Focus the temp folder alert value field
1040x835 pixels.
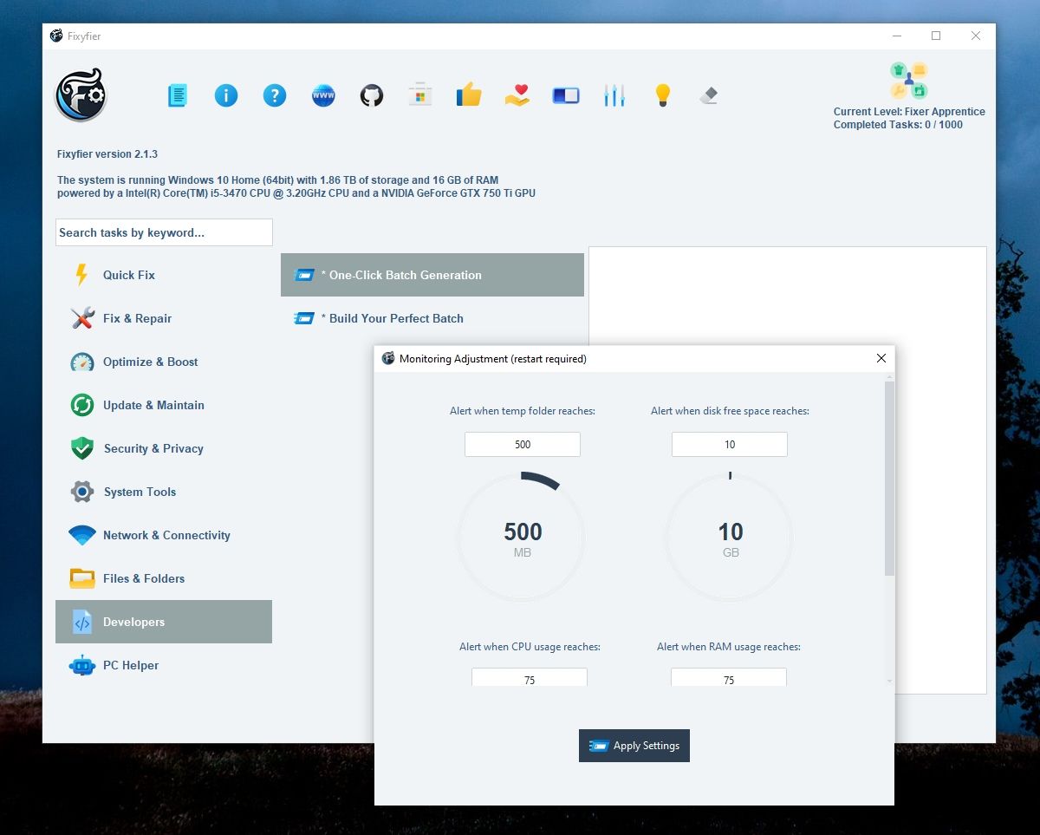(523, 444)
